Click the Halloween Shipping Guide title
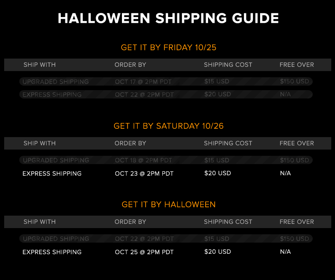The image size is (335, 280). 168,18
